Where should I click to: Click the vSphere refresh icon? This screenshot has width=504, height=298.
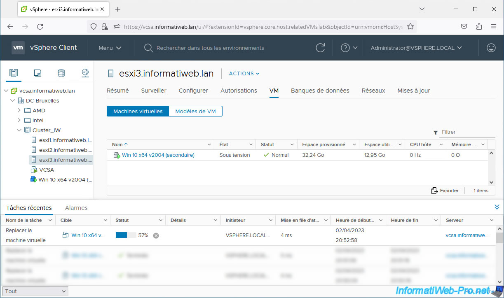pyautogui.click(x=320, y=48)
